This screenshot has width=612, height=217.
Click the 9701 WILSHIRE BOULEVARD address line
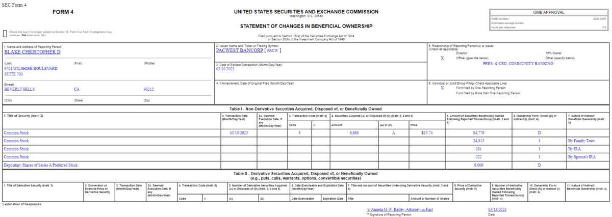(x=31, y=68)
